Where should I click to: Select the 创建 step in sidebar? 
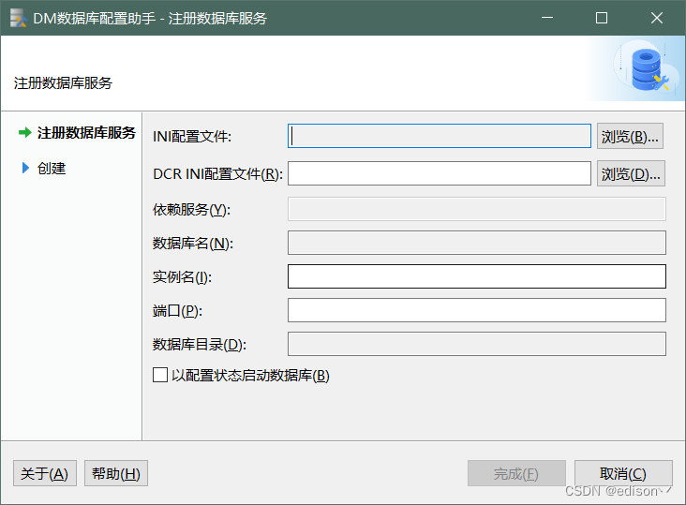pos(52,169)
